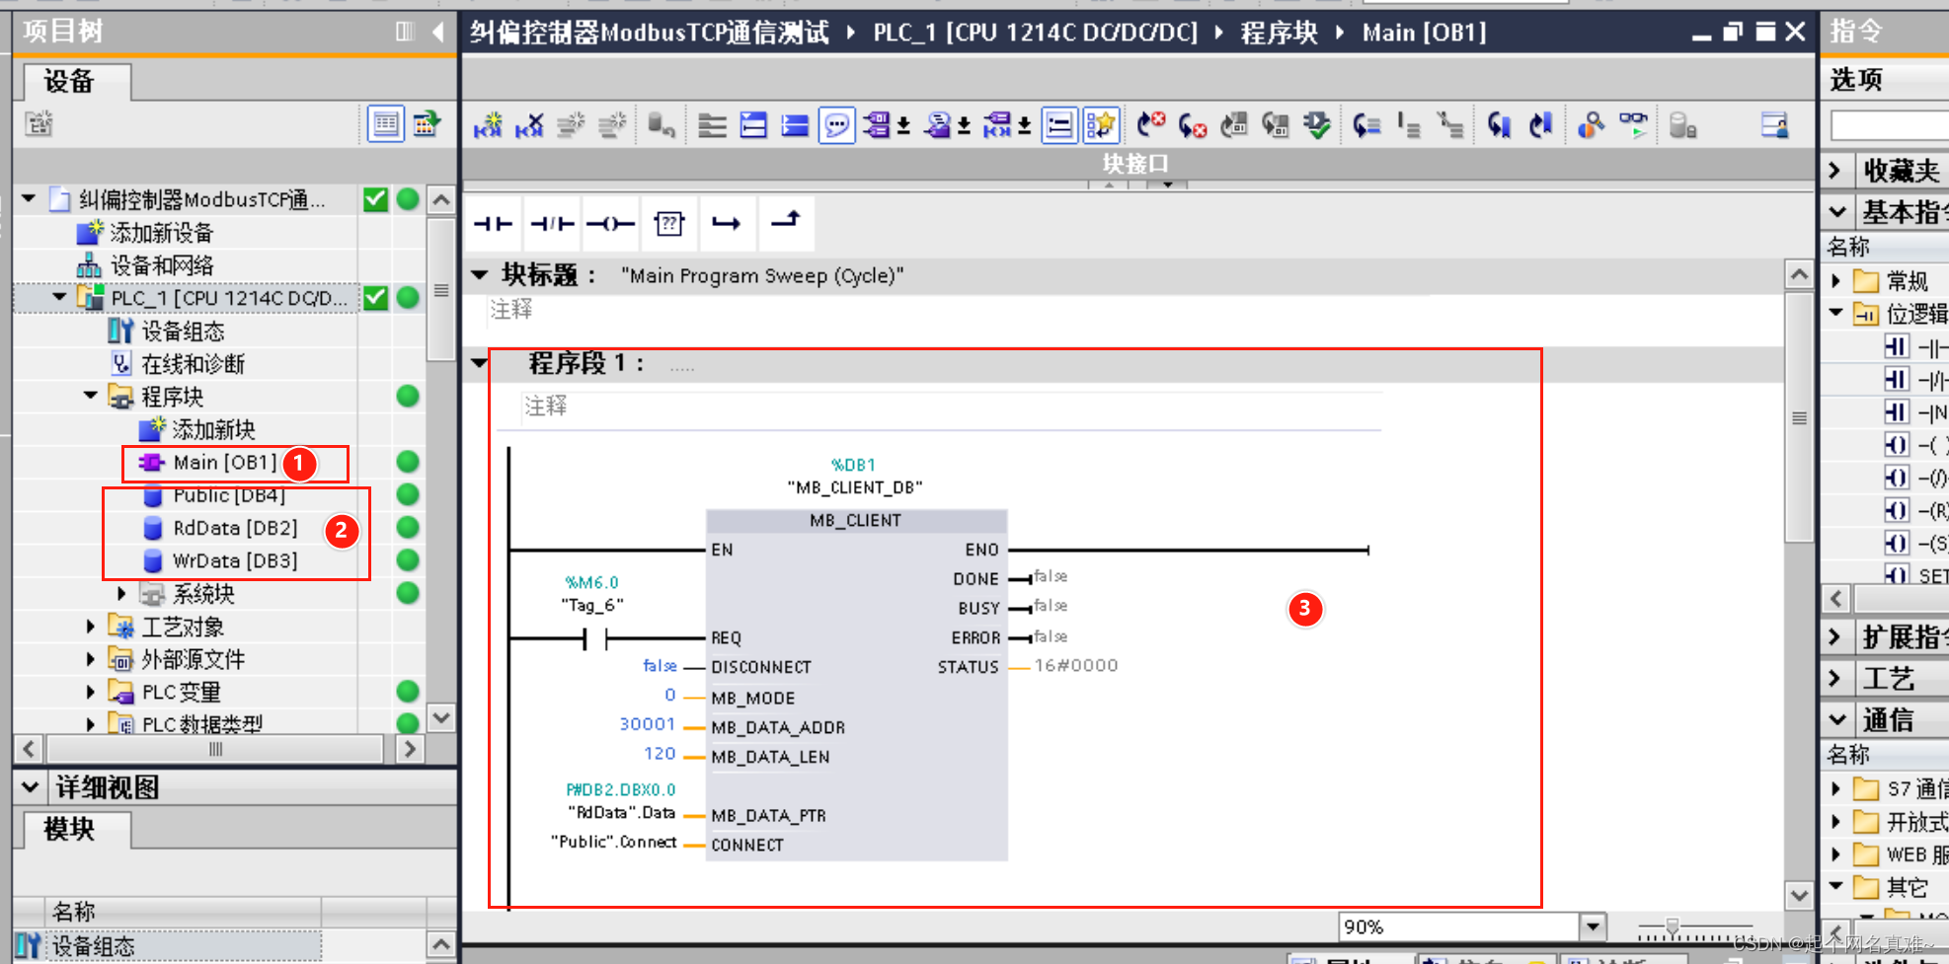Image resolution: width=1949 pixels, height=964 pixels.
Task: Click the green check compile icon
Action: (x=1317, y=125)
